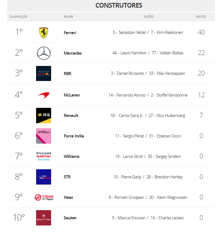222x234 pixels.
Task: Open the Renault R.S. logo
Action: pyautogui.click(x=43, y=115)
